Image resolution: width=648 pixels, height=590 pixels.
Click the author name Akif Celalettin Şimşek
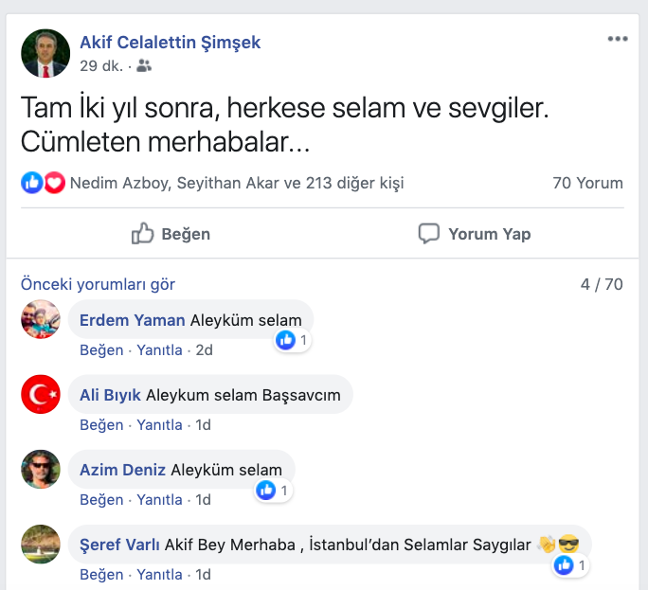(170, 43)
